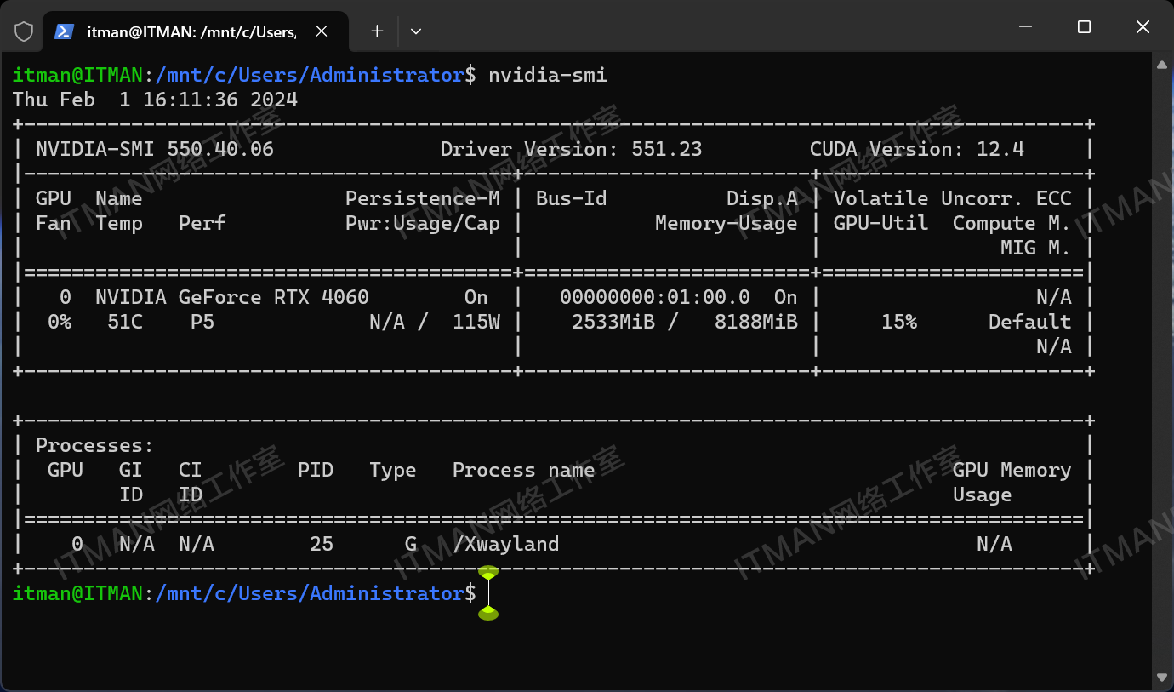Viewport: 1174px width, 692px height.
Task: Click the 15% GPU-Util value
Action: (x=899, y=322)
